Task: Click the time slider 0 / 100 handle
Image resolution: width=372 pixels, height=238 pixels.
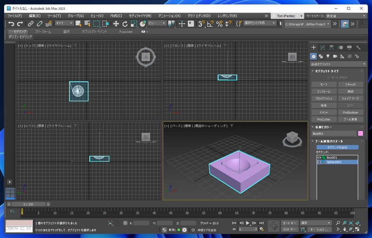Action: (x=28, y=204)
